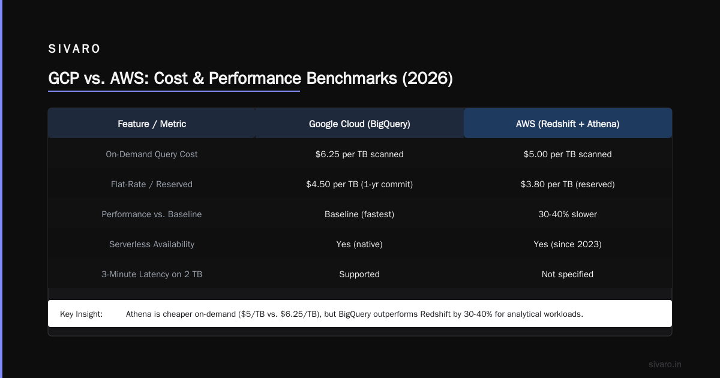The image size is (720, 378).
Task: Click the $6.25 per TB scanned cell
Action: tap(359, 154)
